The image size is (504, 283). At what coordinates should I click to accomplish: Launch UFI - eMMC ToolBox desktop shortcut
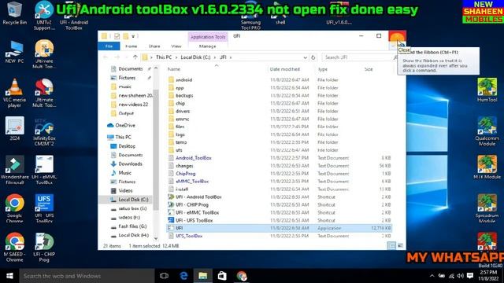click(44, 171)
